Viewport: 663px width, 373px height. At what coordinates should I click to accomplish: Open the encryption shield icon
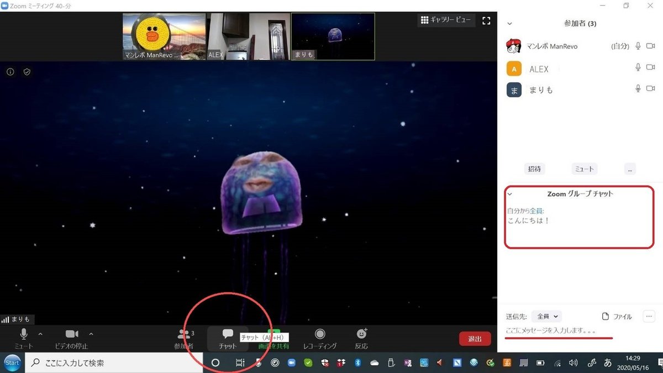(27, 72)
